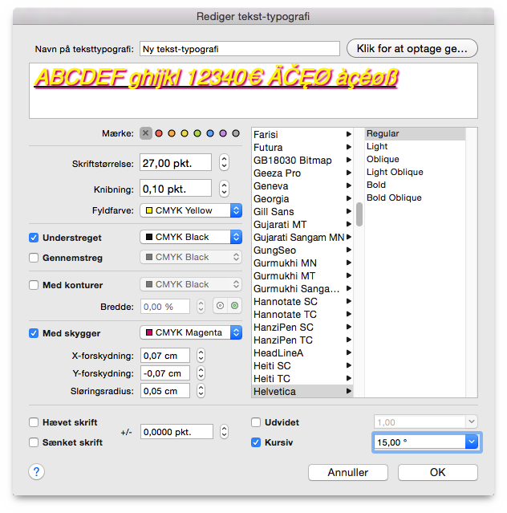The image size is (507, 513).
Task: Click the X-forskydning stepper
Action: 201,356
